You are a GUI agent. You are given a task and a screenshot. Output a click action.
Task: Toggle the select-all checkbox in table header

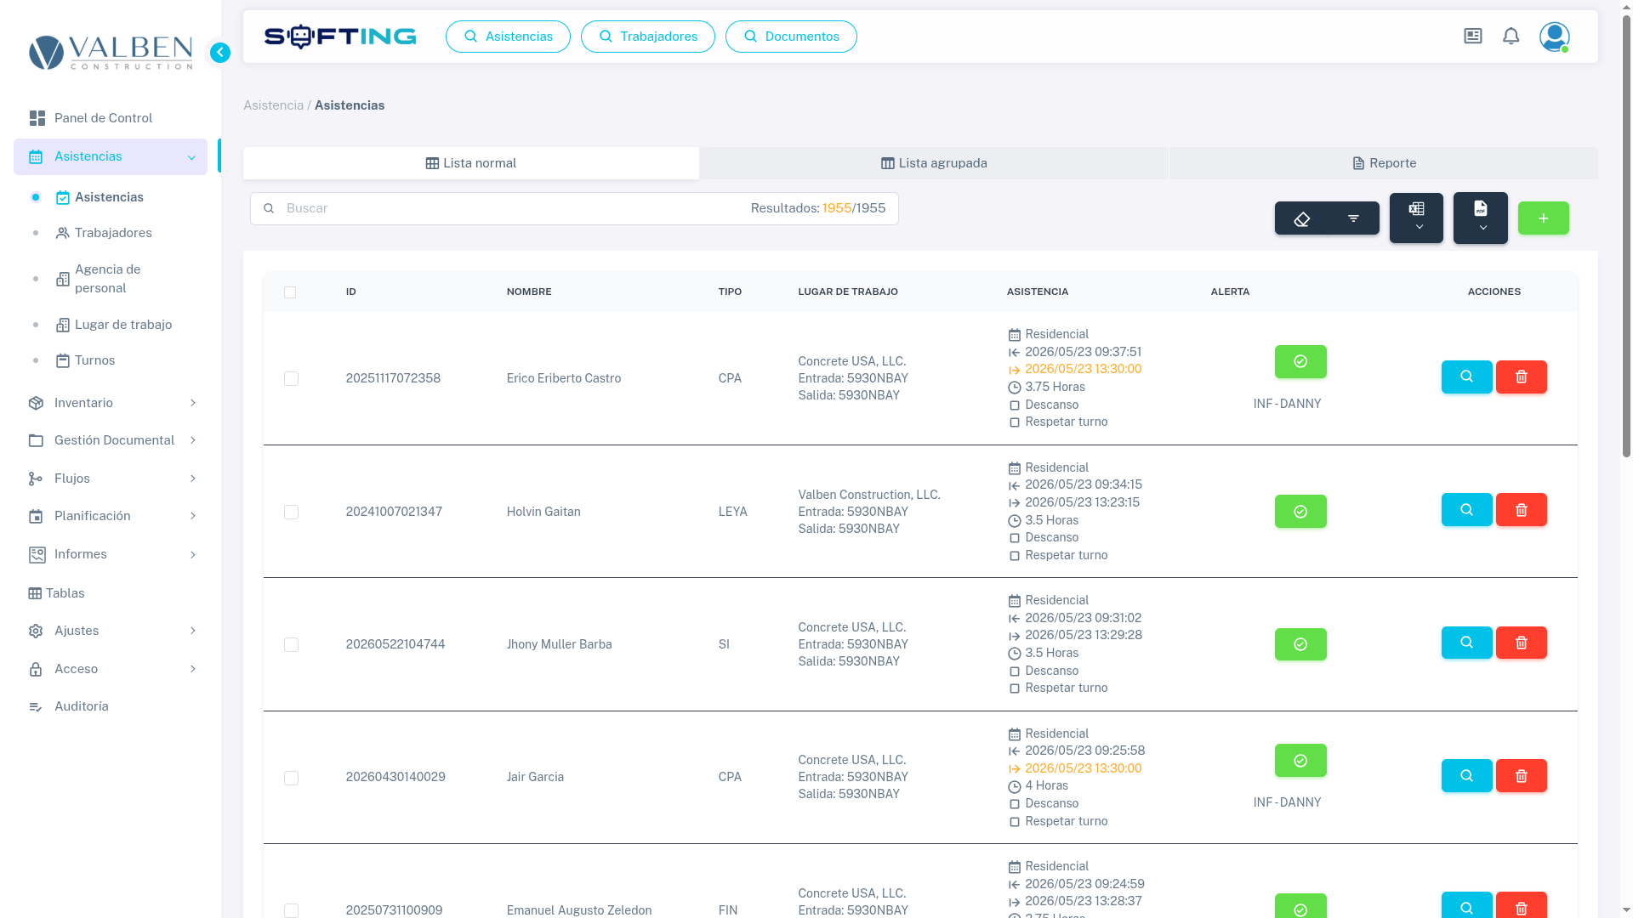[290, 292]
